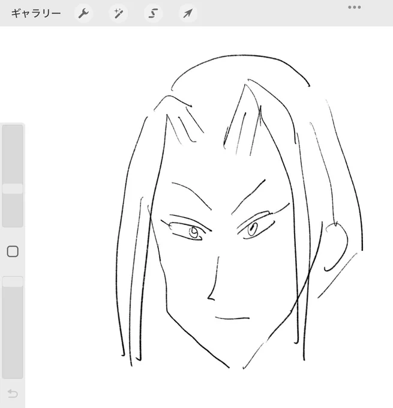
Task: Activate the Transform arrow tool
Action: pos(188,13)
